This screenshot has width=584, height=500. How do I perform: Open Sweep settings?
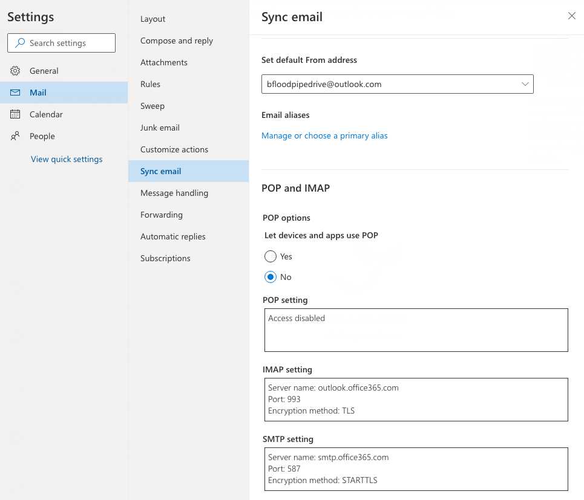tap(188, 106)
